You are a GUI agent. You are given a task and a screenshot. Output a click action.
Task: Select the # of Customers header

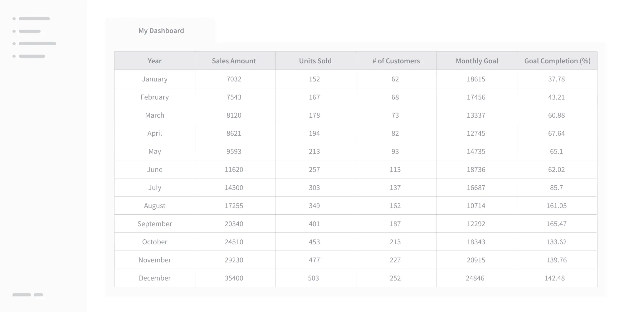396,61
